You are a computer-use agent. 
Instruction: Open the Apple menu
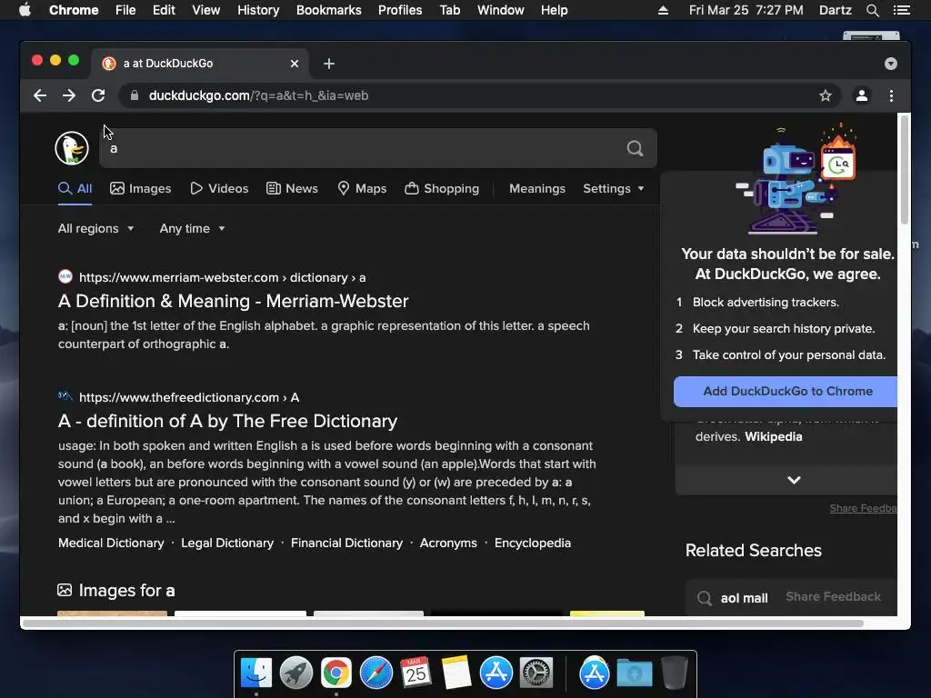[25, 10]
